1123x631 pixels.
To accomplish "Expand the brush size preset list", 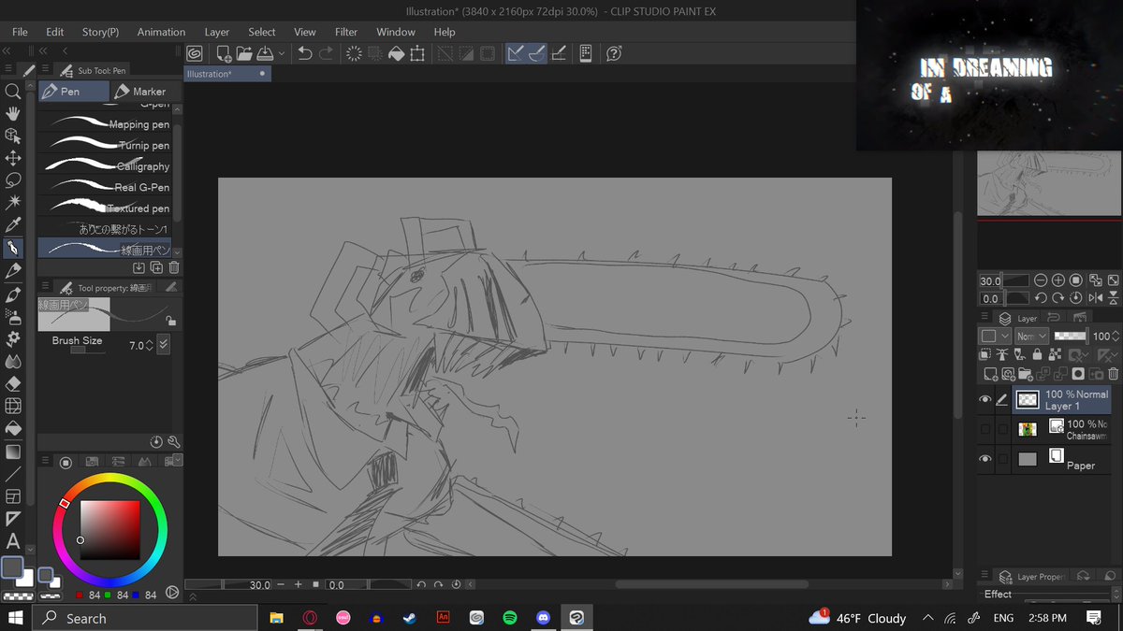I will pyautogui.click(x=164, y=345).
